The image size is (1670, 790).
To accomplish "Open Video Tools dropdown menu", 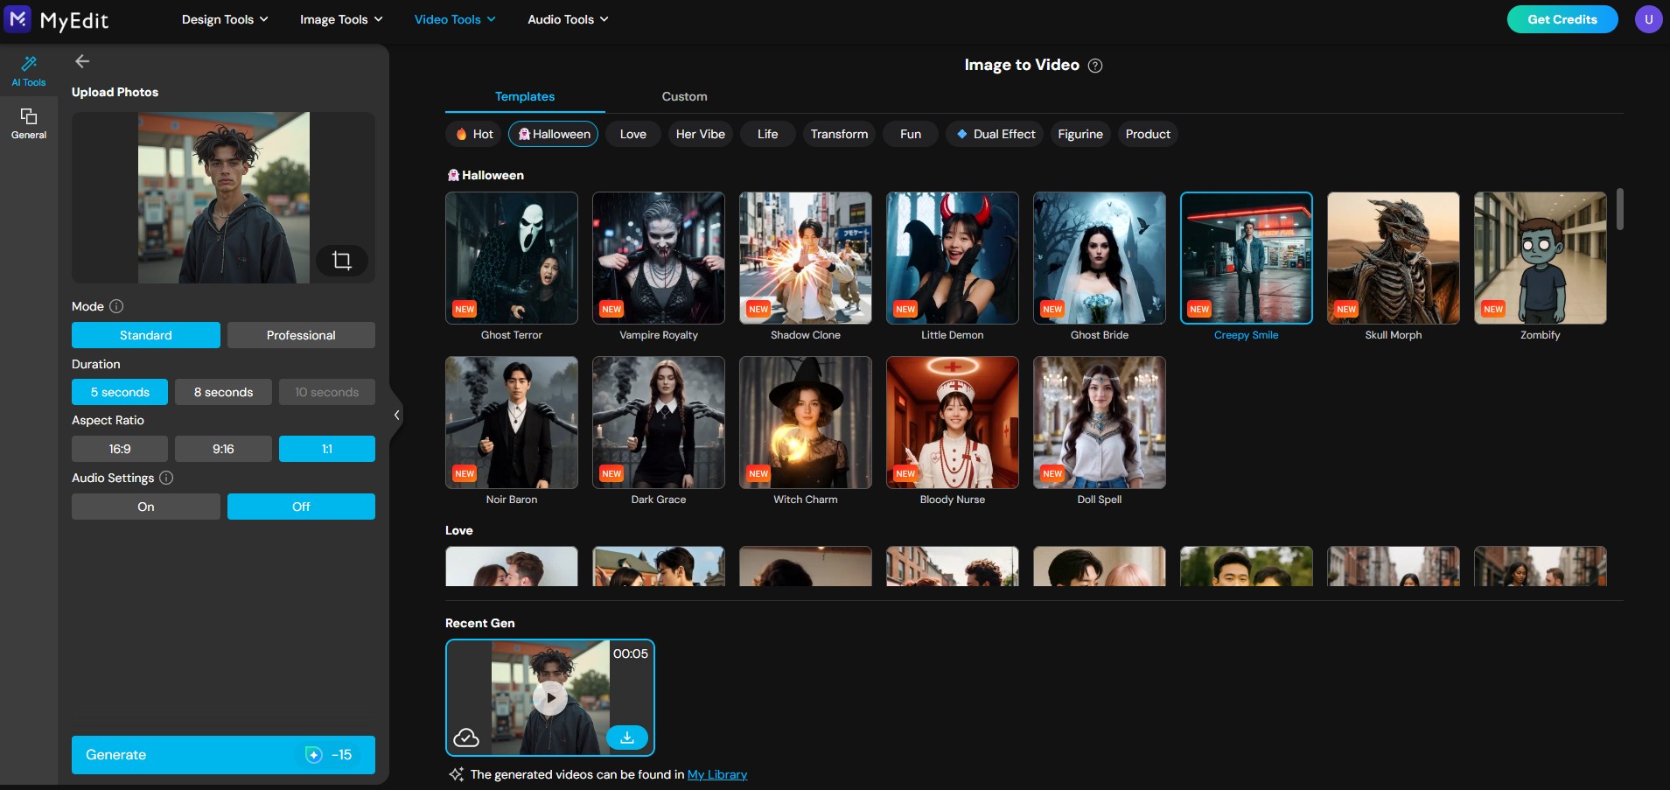I will [455, 19].
